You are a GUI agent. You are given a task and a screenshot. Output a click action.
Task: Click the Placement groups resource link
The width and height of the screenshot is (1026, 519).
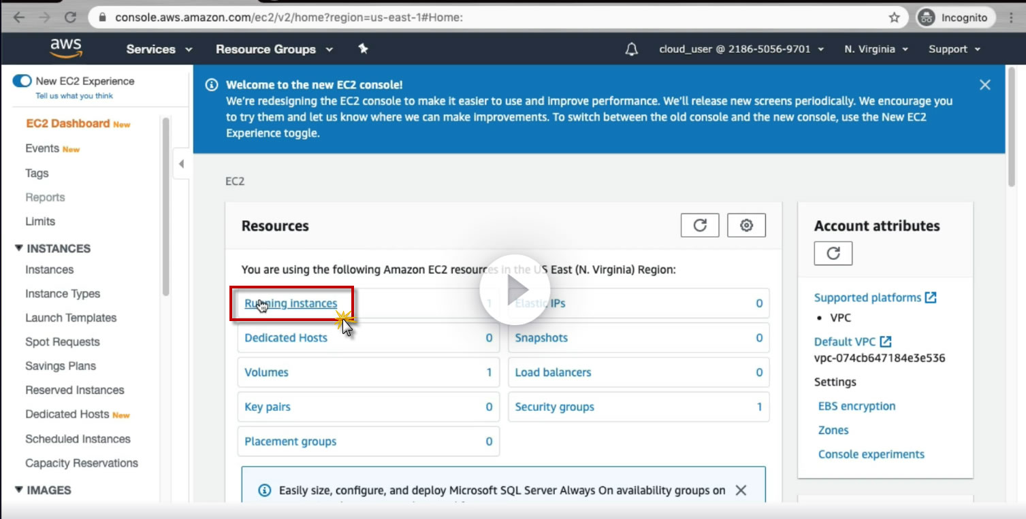tap(291, 441)
